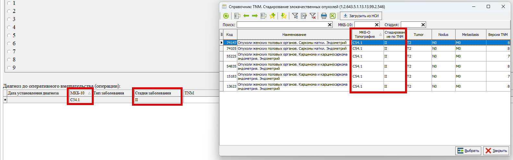The image size is (513, 160).
Task: Click the Загрузить из НСИ button
Action: (361, 16)
